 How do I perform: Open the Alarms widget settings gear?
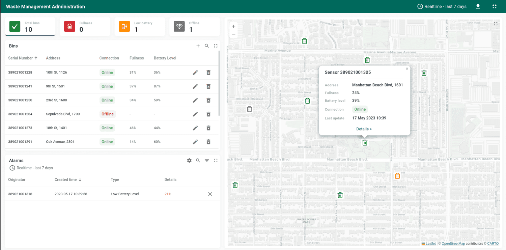(x=189, y=160)
